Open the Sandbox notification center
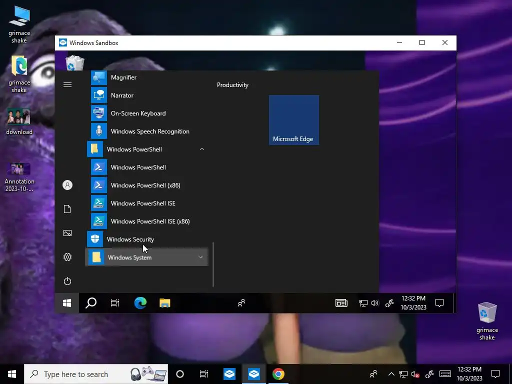Image resolution: width=512 pixels, height=384 pixels. pyautogui.click(x=439, y=303)
